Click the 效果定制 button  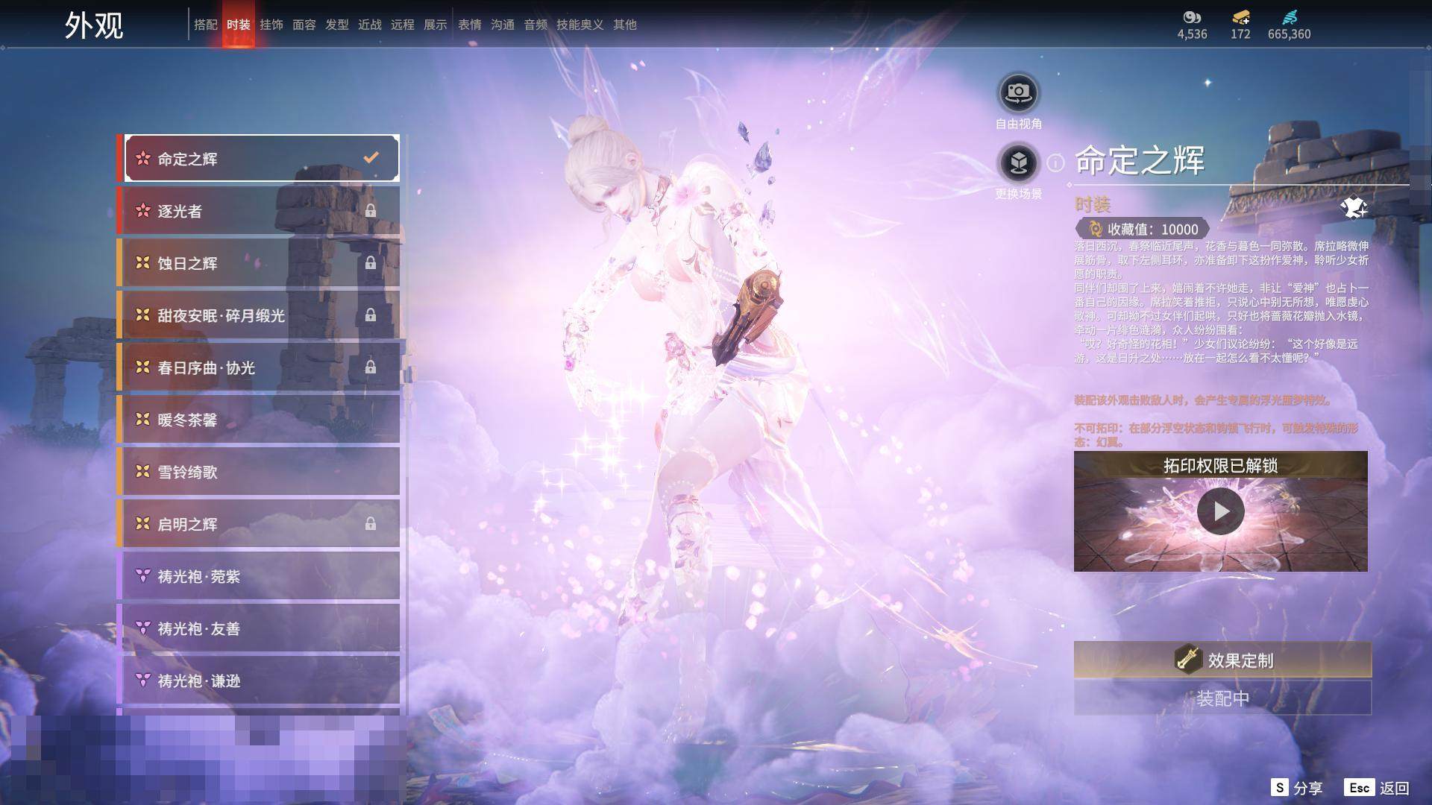pyautogui.click(x=1222, y=660)
